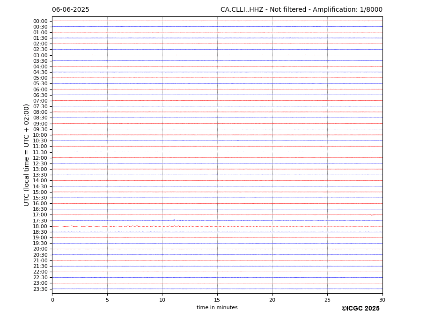The height and width of the screenshot is (326, 434).
Task: Click the 03:30 time row label
Action: pos(40,61)
